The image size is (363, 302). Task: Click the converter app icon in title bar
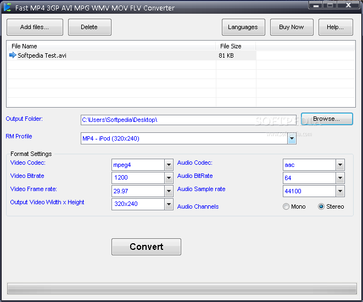7,7
